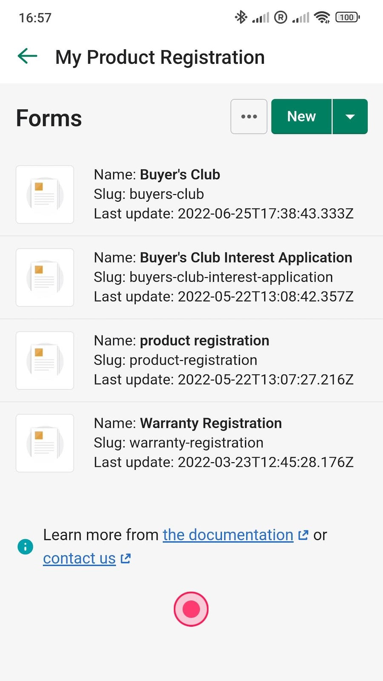This screenshot has width=383, height=681.
Task: Tap the Bluetooth status icon
Action: click(241, 17)
